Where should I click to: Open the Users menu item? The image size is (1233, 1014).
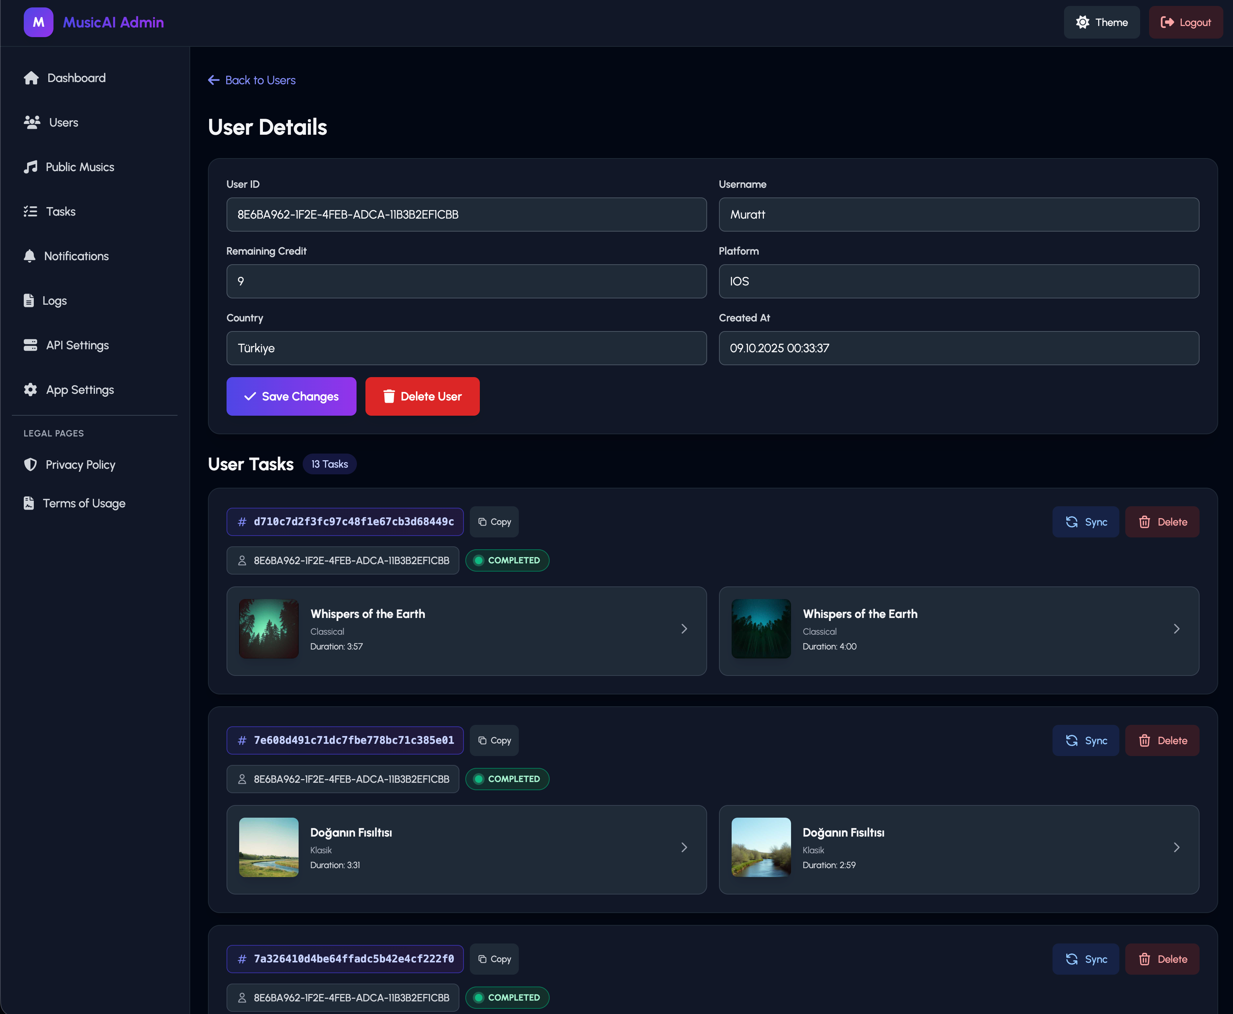[95, 122]
